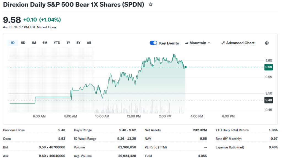282x163 pixels.
Task: Switch to the 5D time range
Action: (x=23, y=43)
